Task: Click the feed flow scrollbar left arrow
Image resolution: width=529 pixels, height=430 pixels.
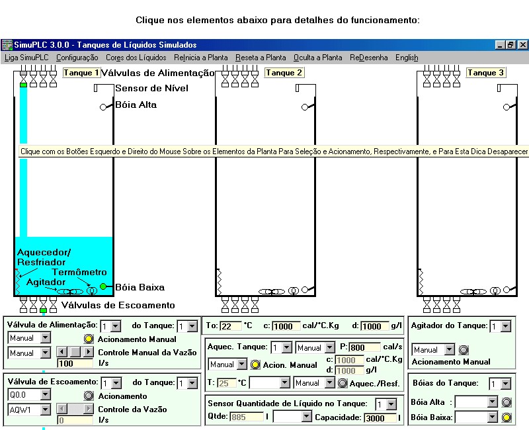Action: (x=61, y=352)
